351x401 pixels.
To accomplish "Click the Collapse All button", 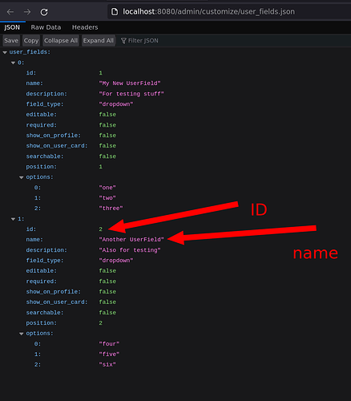I will click(x=61, y=41).
